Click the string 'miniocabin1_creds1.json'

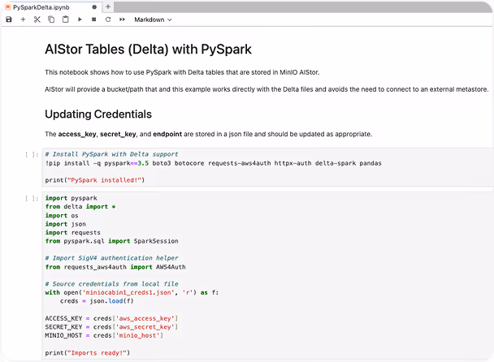tap(128, 292)
